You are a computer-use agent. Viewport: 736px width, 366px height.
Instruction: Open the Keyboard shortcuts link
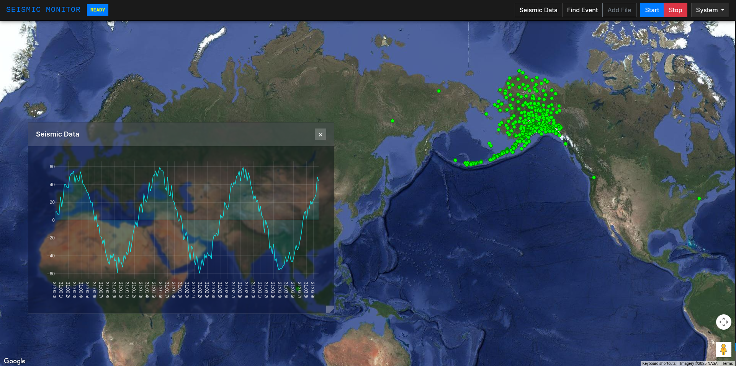pyautogui.click(x=659, y=363)
